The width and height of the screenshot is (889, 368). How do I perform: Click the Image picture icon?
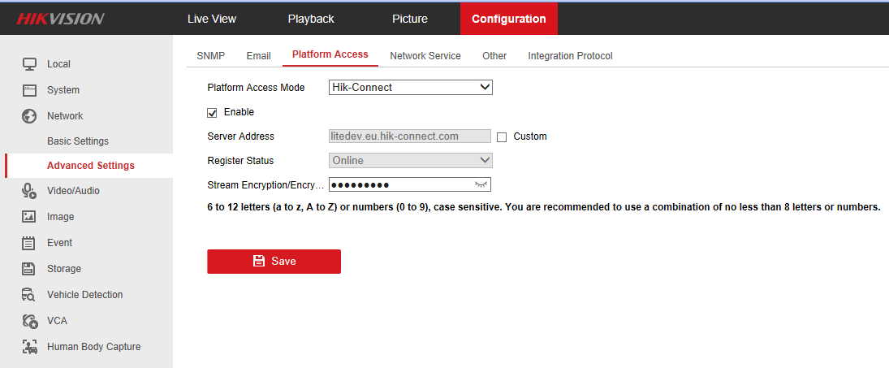pyautogui.click(x=29, y=217)
